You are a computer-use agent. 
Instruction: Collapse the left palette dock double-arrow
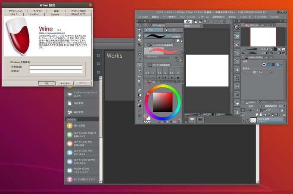(x=137, y=21)
